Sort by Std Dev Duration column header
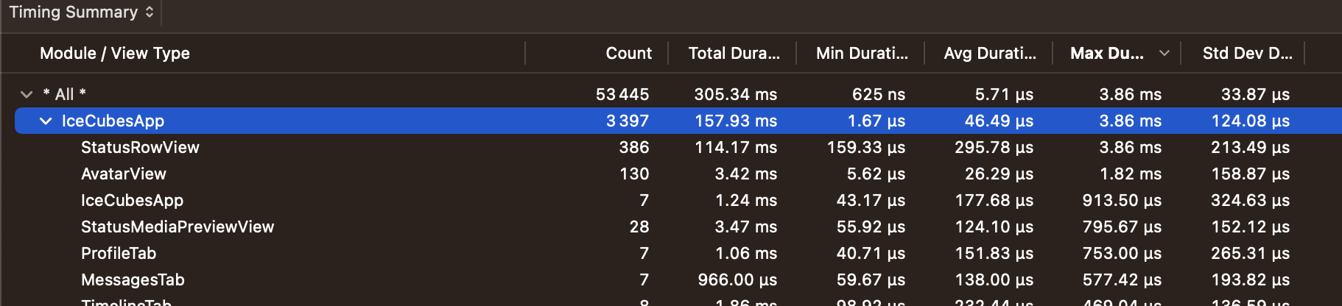Screen dimensions: 1342x306 click(x=1247, y=53)
